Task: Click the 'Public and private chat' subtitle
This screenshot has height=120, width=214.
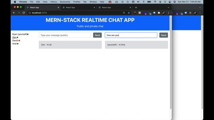Action: point(90,26)
